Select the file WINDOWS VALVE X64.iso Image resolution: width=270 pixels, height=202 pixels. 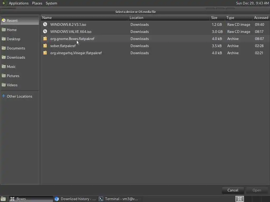[155, 32]
